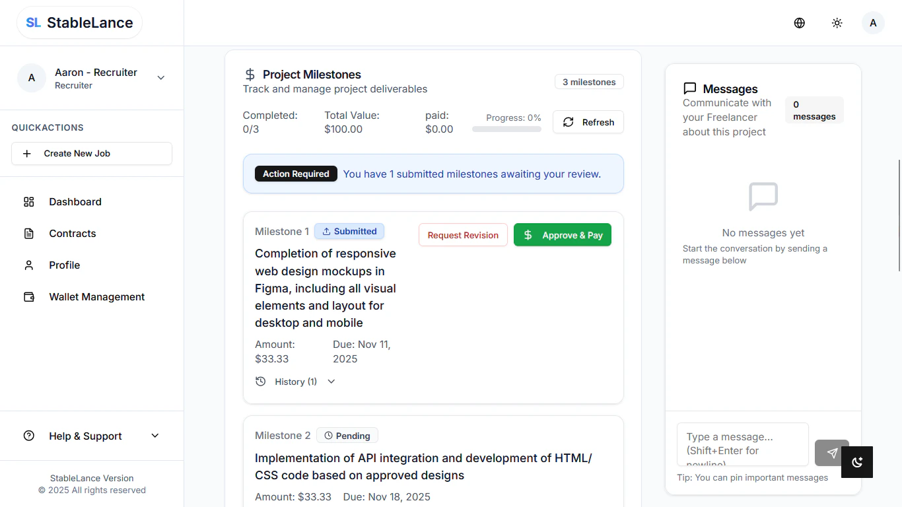Screen dimensions: 902x507
Task: Click the Aaron - Recruiter sidebar avatar
Action: point(32,78)
